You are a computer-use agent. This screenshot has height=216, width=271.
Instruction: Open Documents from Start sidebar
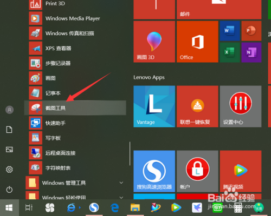[9, 130]
